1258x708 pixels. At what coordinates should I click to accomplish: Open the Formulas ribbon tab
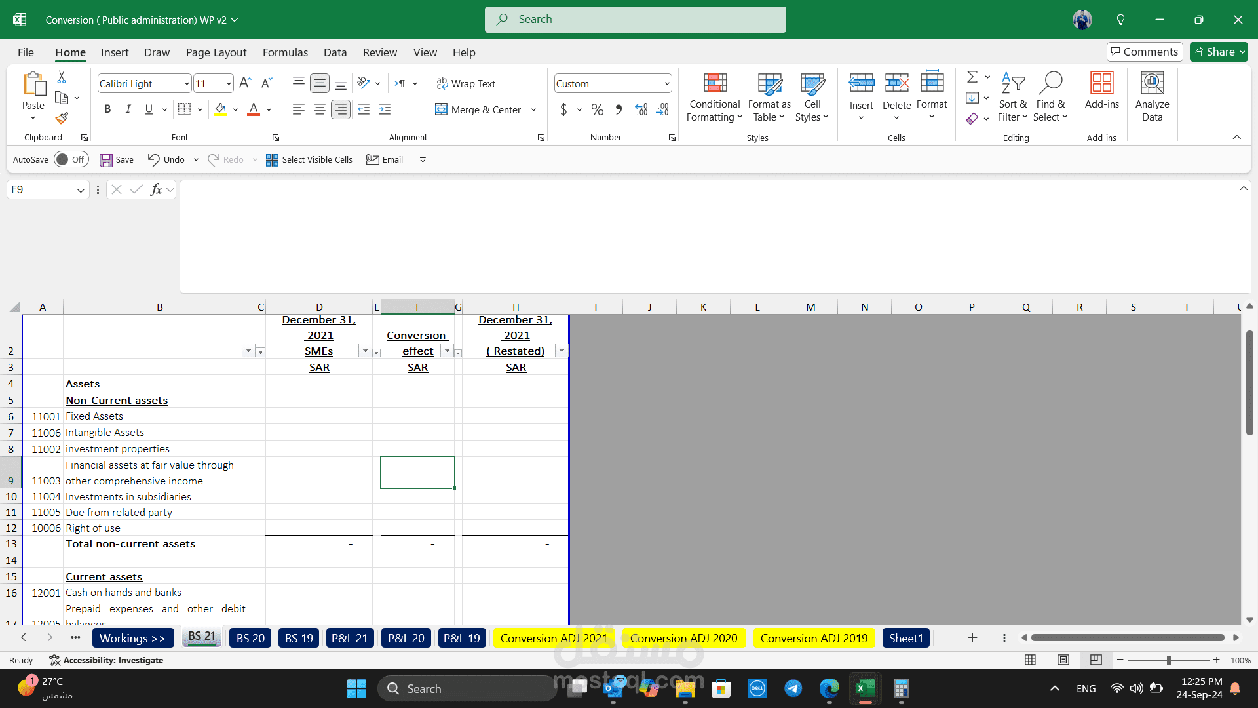point(285,52)
